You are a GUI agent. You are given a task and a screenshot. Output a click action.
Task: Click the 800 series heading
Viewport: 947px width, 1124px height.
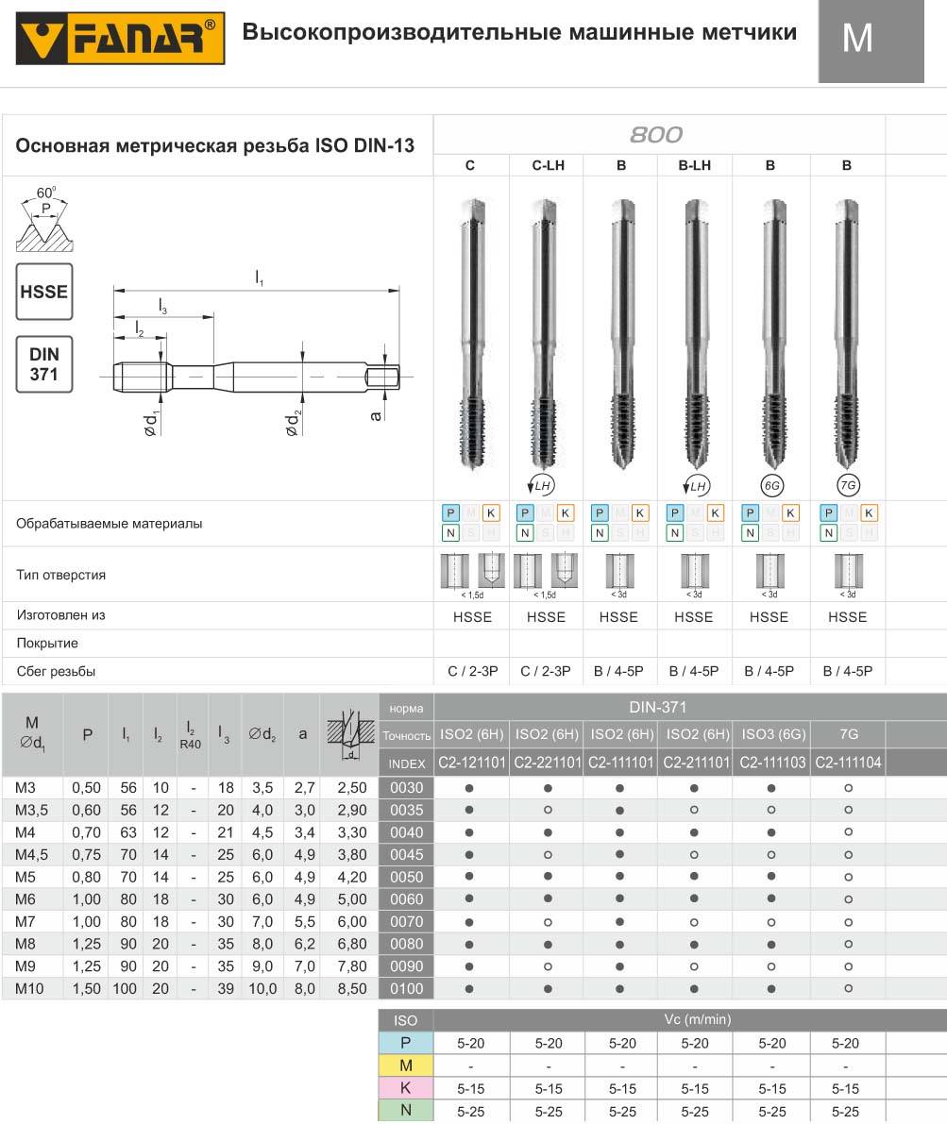(x=656, y=135)
